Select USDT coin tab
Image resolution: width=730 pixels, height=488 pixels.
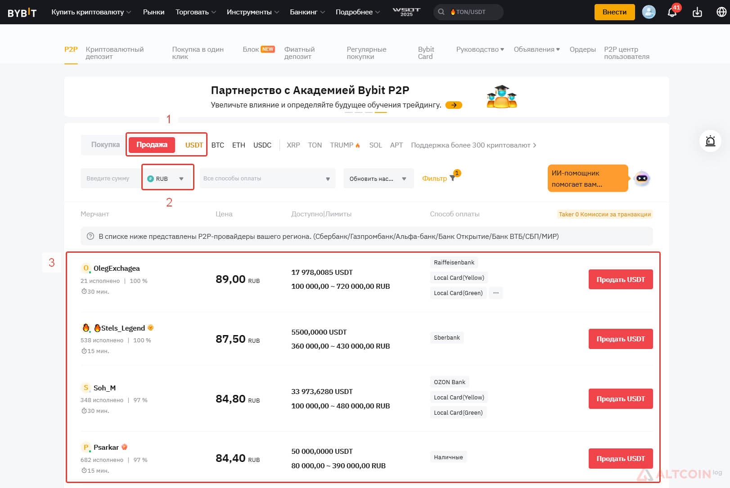click(194, 145)
